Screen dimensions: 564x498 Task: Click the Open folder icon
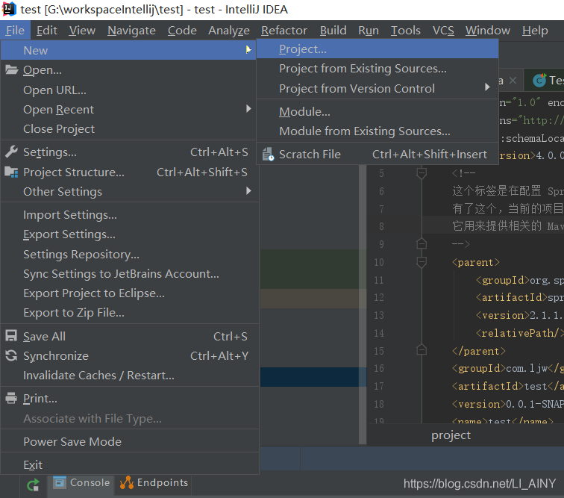11,70
